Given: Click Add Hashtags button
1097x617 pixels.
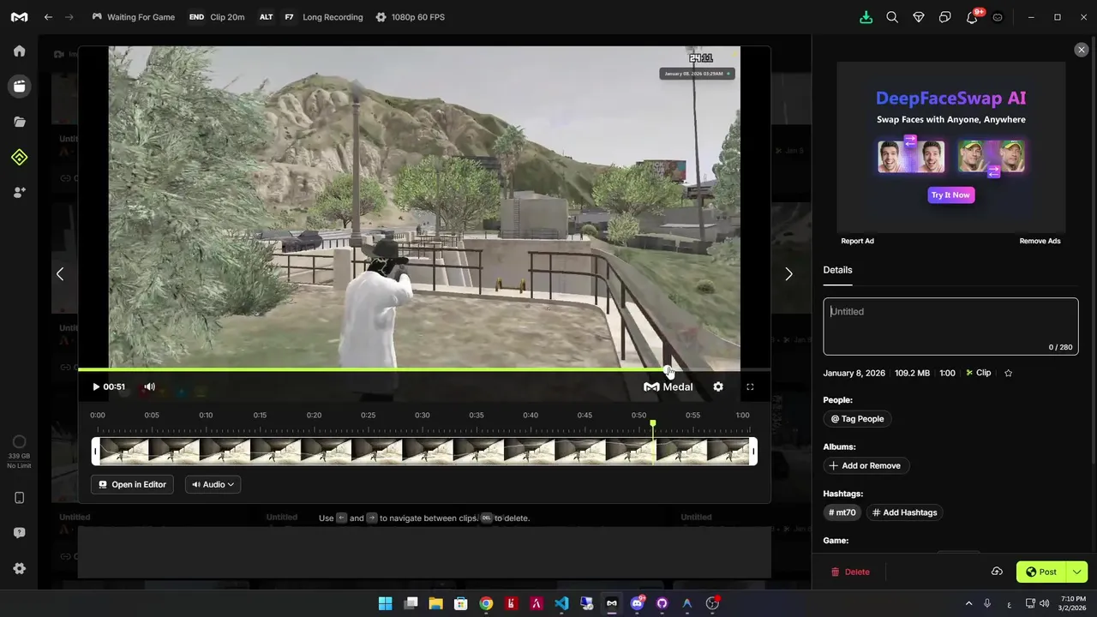Looking at the screenshot, I should (904, 512).
